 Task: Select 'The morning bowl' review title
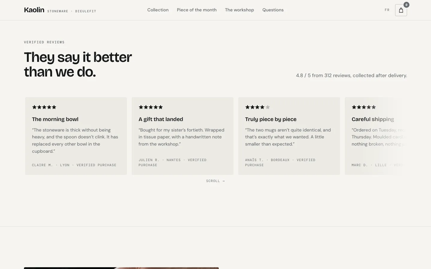[x=55, y=119]
